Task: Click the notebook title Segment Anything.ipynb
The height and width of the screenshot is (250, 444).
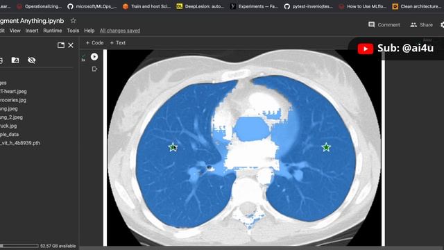Action: pyautogui.click(x=32, y=21)
